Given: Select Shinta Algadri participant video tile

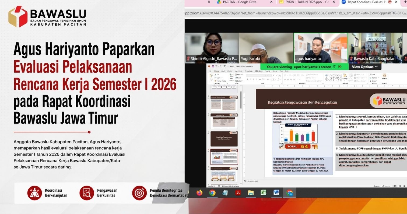Looking at the screenshot, I should click(212, 48).
